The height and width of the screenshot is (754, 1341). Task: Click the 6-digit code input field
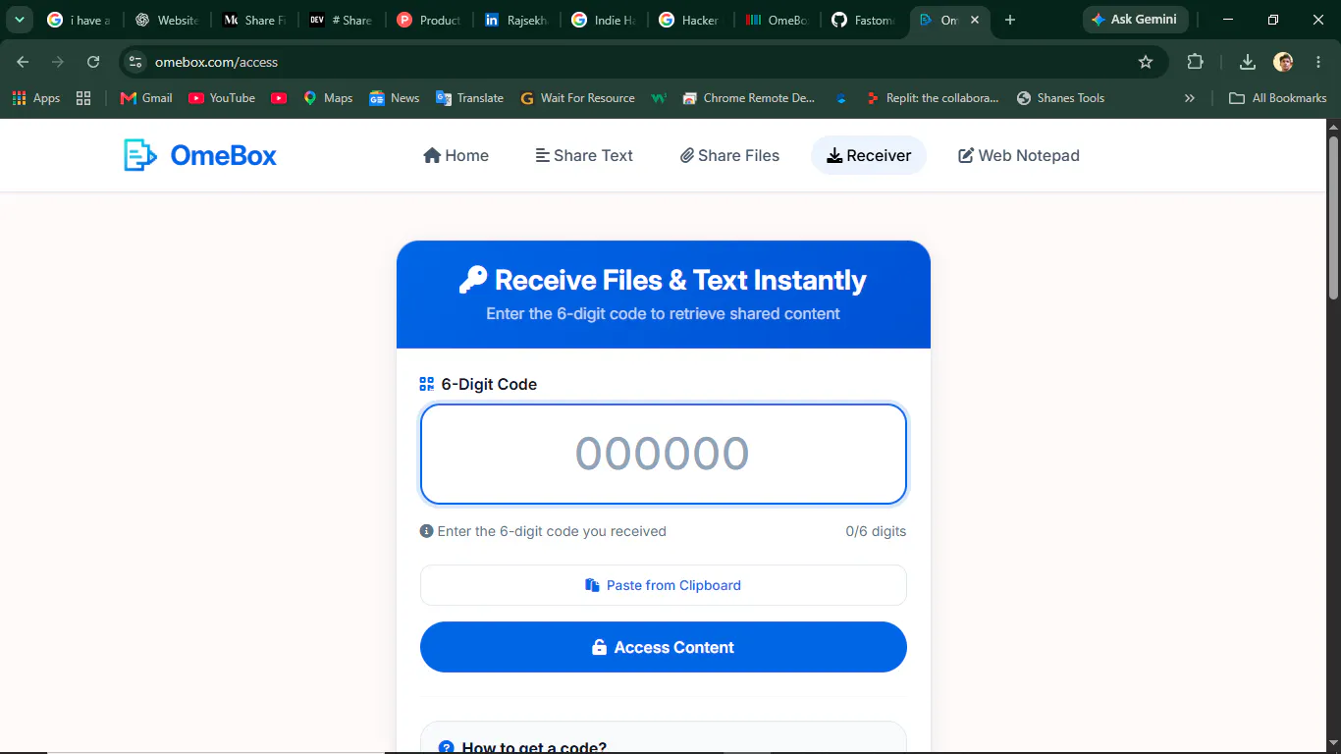click(x=664, y=454)
